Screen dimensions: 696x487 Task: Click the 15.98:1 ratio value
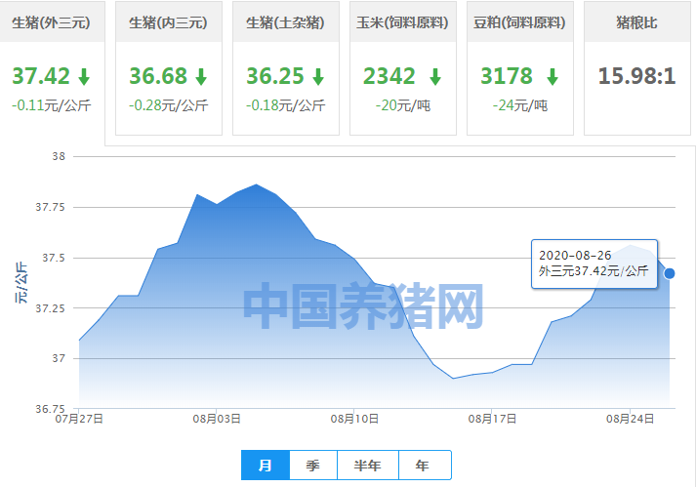tap(636, 76)
